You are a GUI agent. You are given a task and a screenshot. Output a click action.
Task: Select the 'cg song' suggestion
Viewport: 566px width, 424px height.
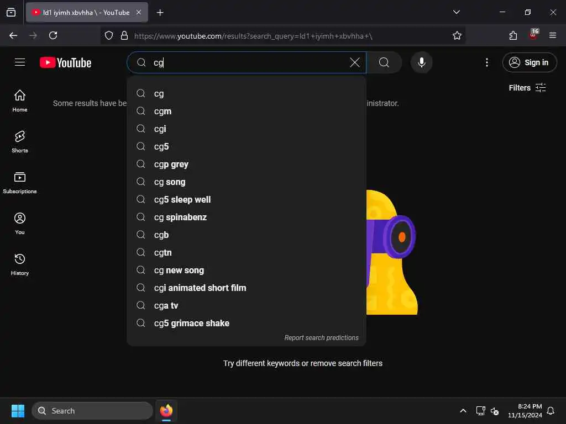click(x=247, y=182)
